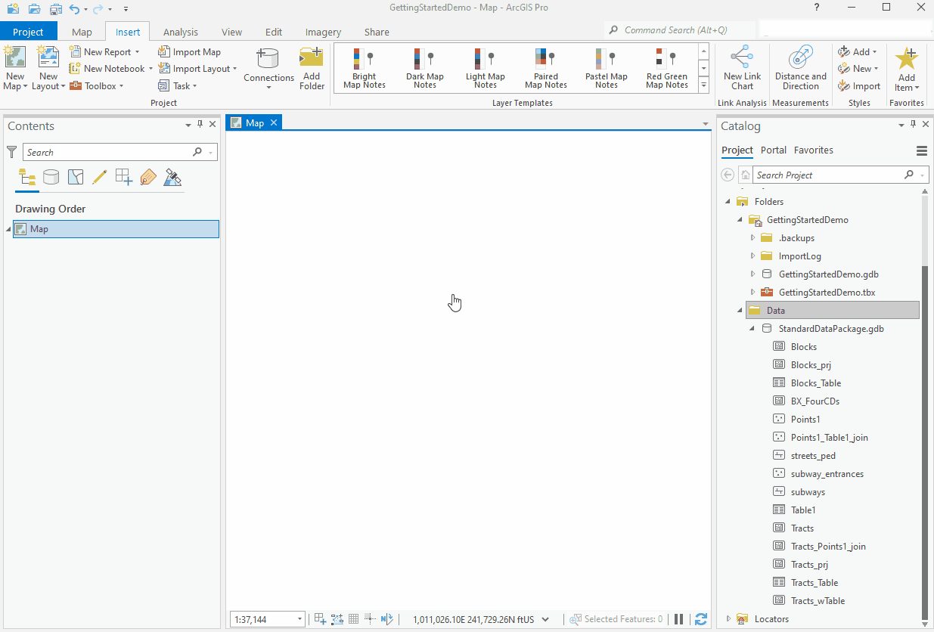Open the Portal tab in Catalog
This screenshot has height=632, width=934.
pos(774,150)
